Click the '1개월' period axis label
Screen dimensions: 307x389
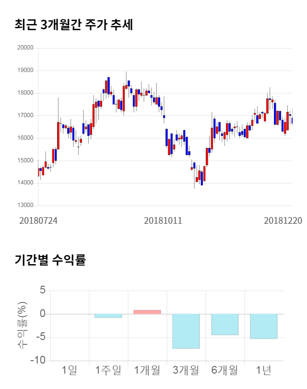pos(147,370)
